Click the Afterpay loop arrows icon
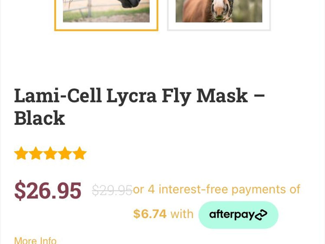 tap(261, 215)
